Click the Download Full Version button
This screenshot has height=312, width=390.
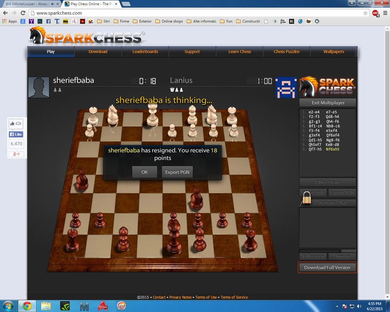click(327, 268)
